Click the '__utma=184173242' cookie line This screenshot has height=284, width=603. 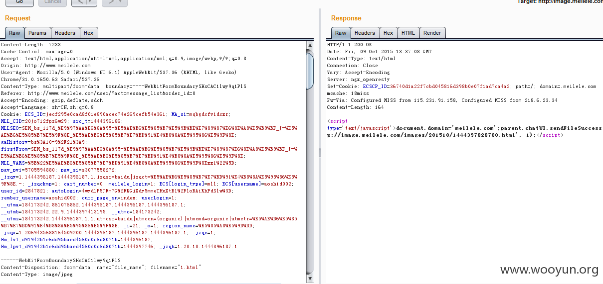93,205
